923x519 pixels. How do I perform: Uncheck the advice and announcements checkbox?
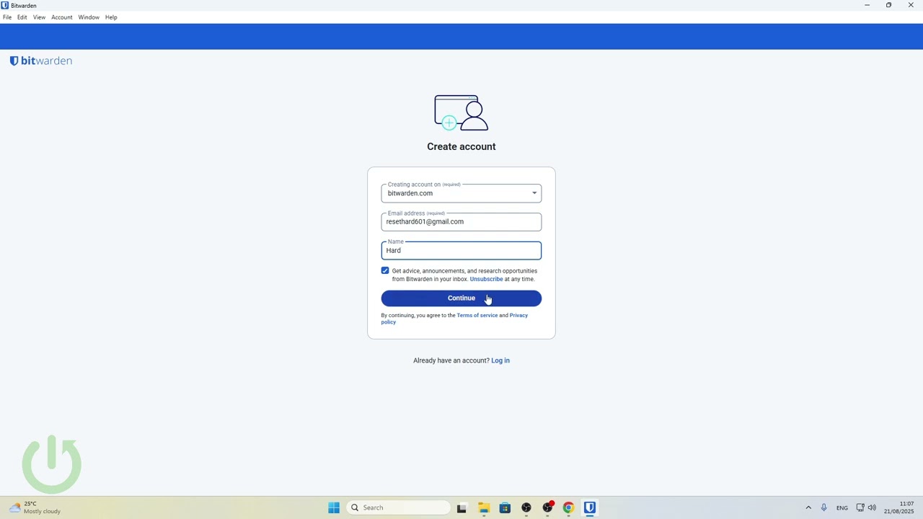point(385,271)
